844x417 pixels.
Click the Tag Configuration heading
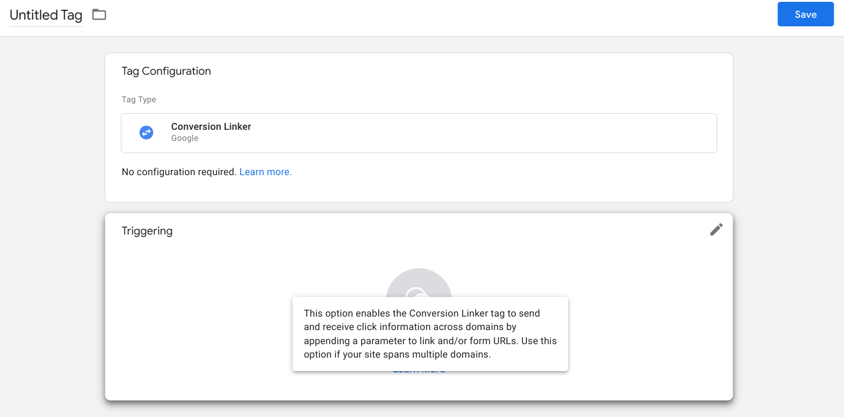pos(166,71)
